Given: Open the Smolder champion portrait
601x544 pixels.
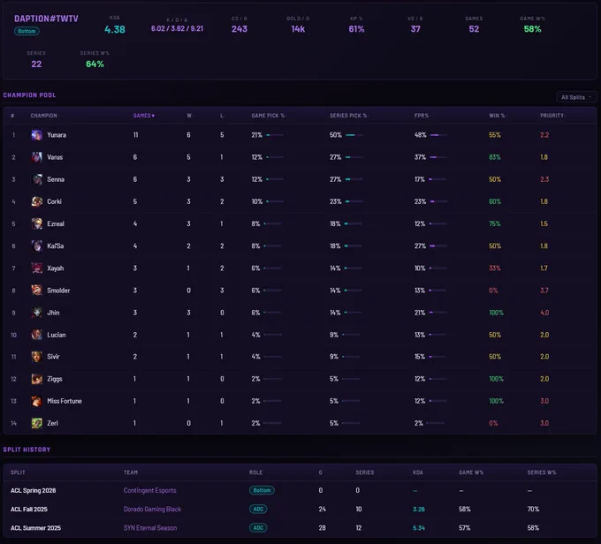Looking at the screenshot, I should click(x=37, y=291).
